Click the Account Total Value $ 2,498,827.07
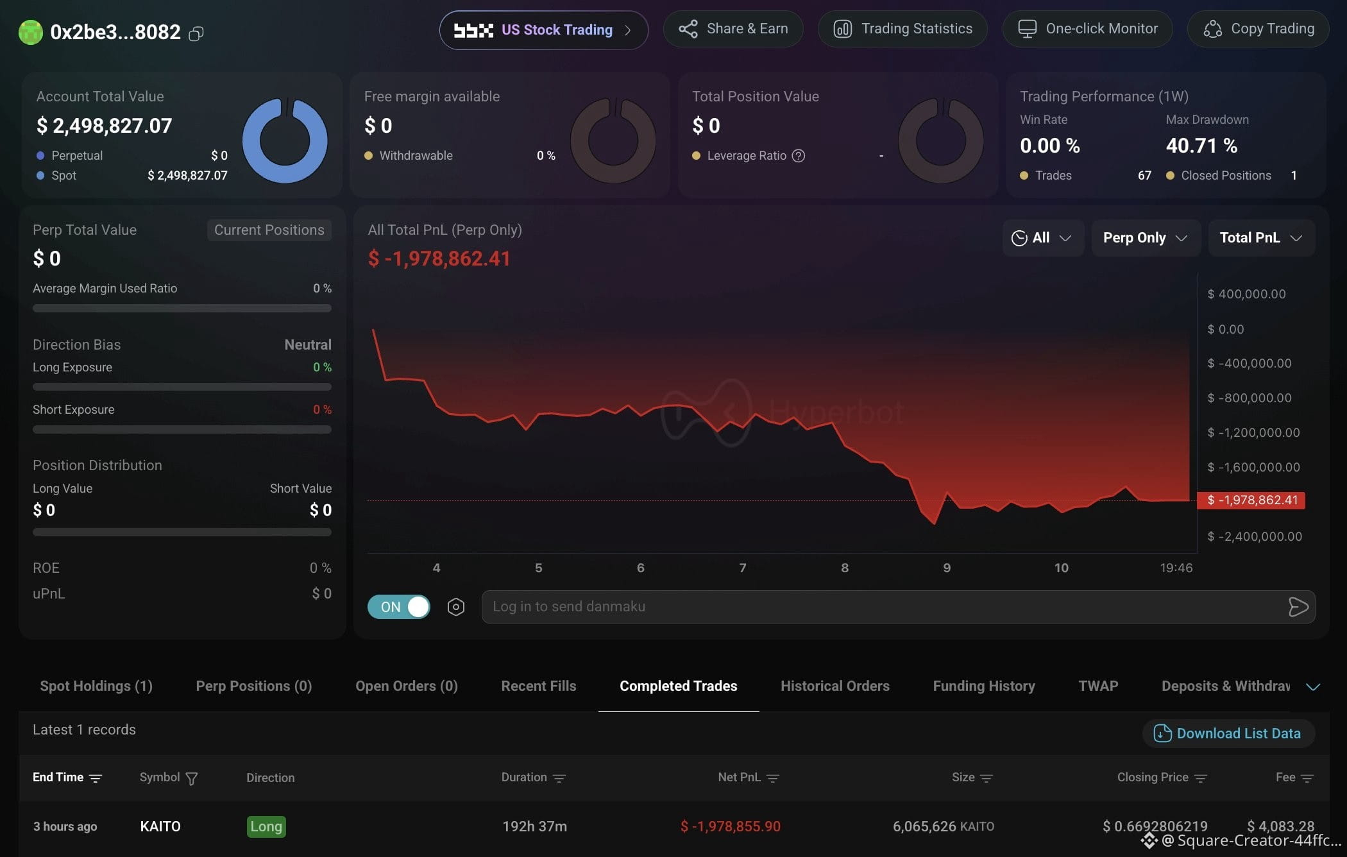1347x857 pixels. [x=105, y=126]
